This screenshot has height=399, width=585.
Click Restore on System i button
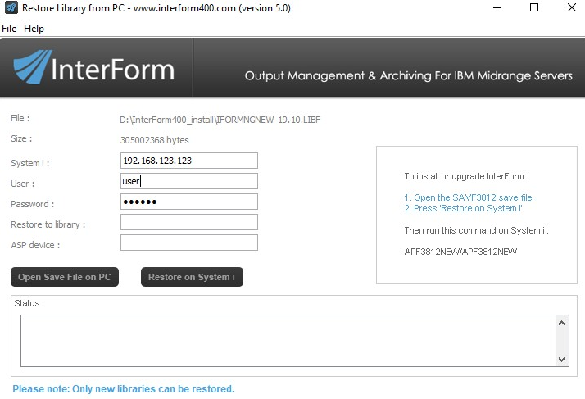(192, 277)
